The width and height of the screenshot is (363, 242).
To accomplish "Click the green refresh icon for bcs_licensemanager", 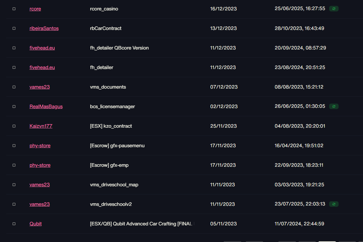I will pos(334,107).
